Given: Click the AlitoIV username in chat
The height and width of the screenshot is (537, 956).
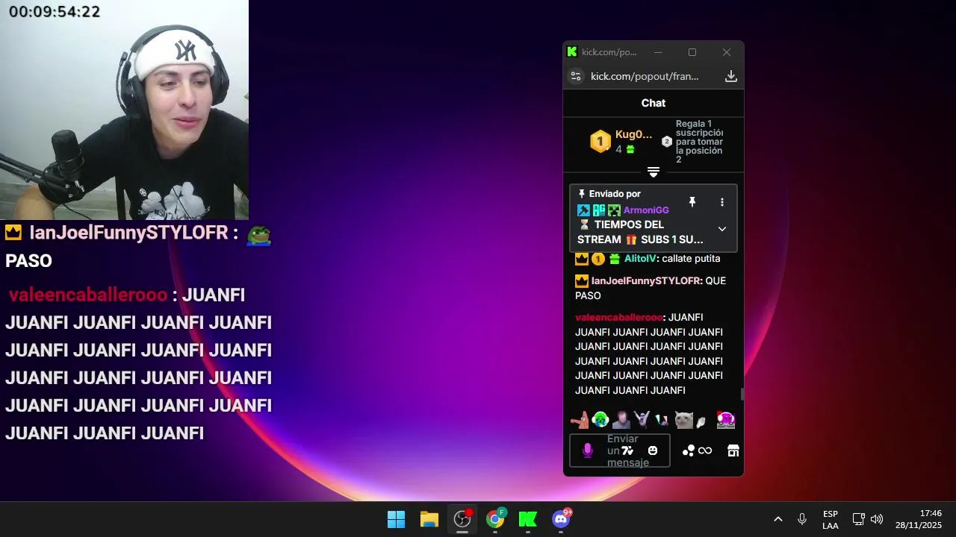Looking at the screenshot, I should click(x=640, y=259).
